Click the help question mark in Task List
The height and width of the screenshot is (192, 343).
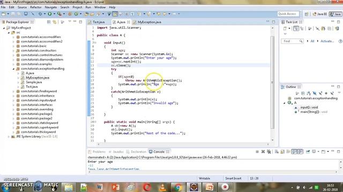(340, 41)
